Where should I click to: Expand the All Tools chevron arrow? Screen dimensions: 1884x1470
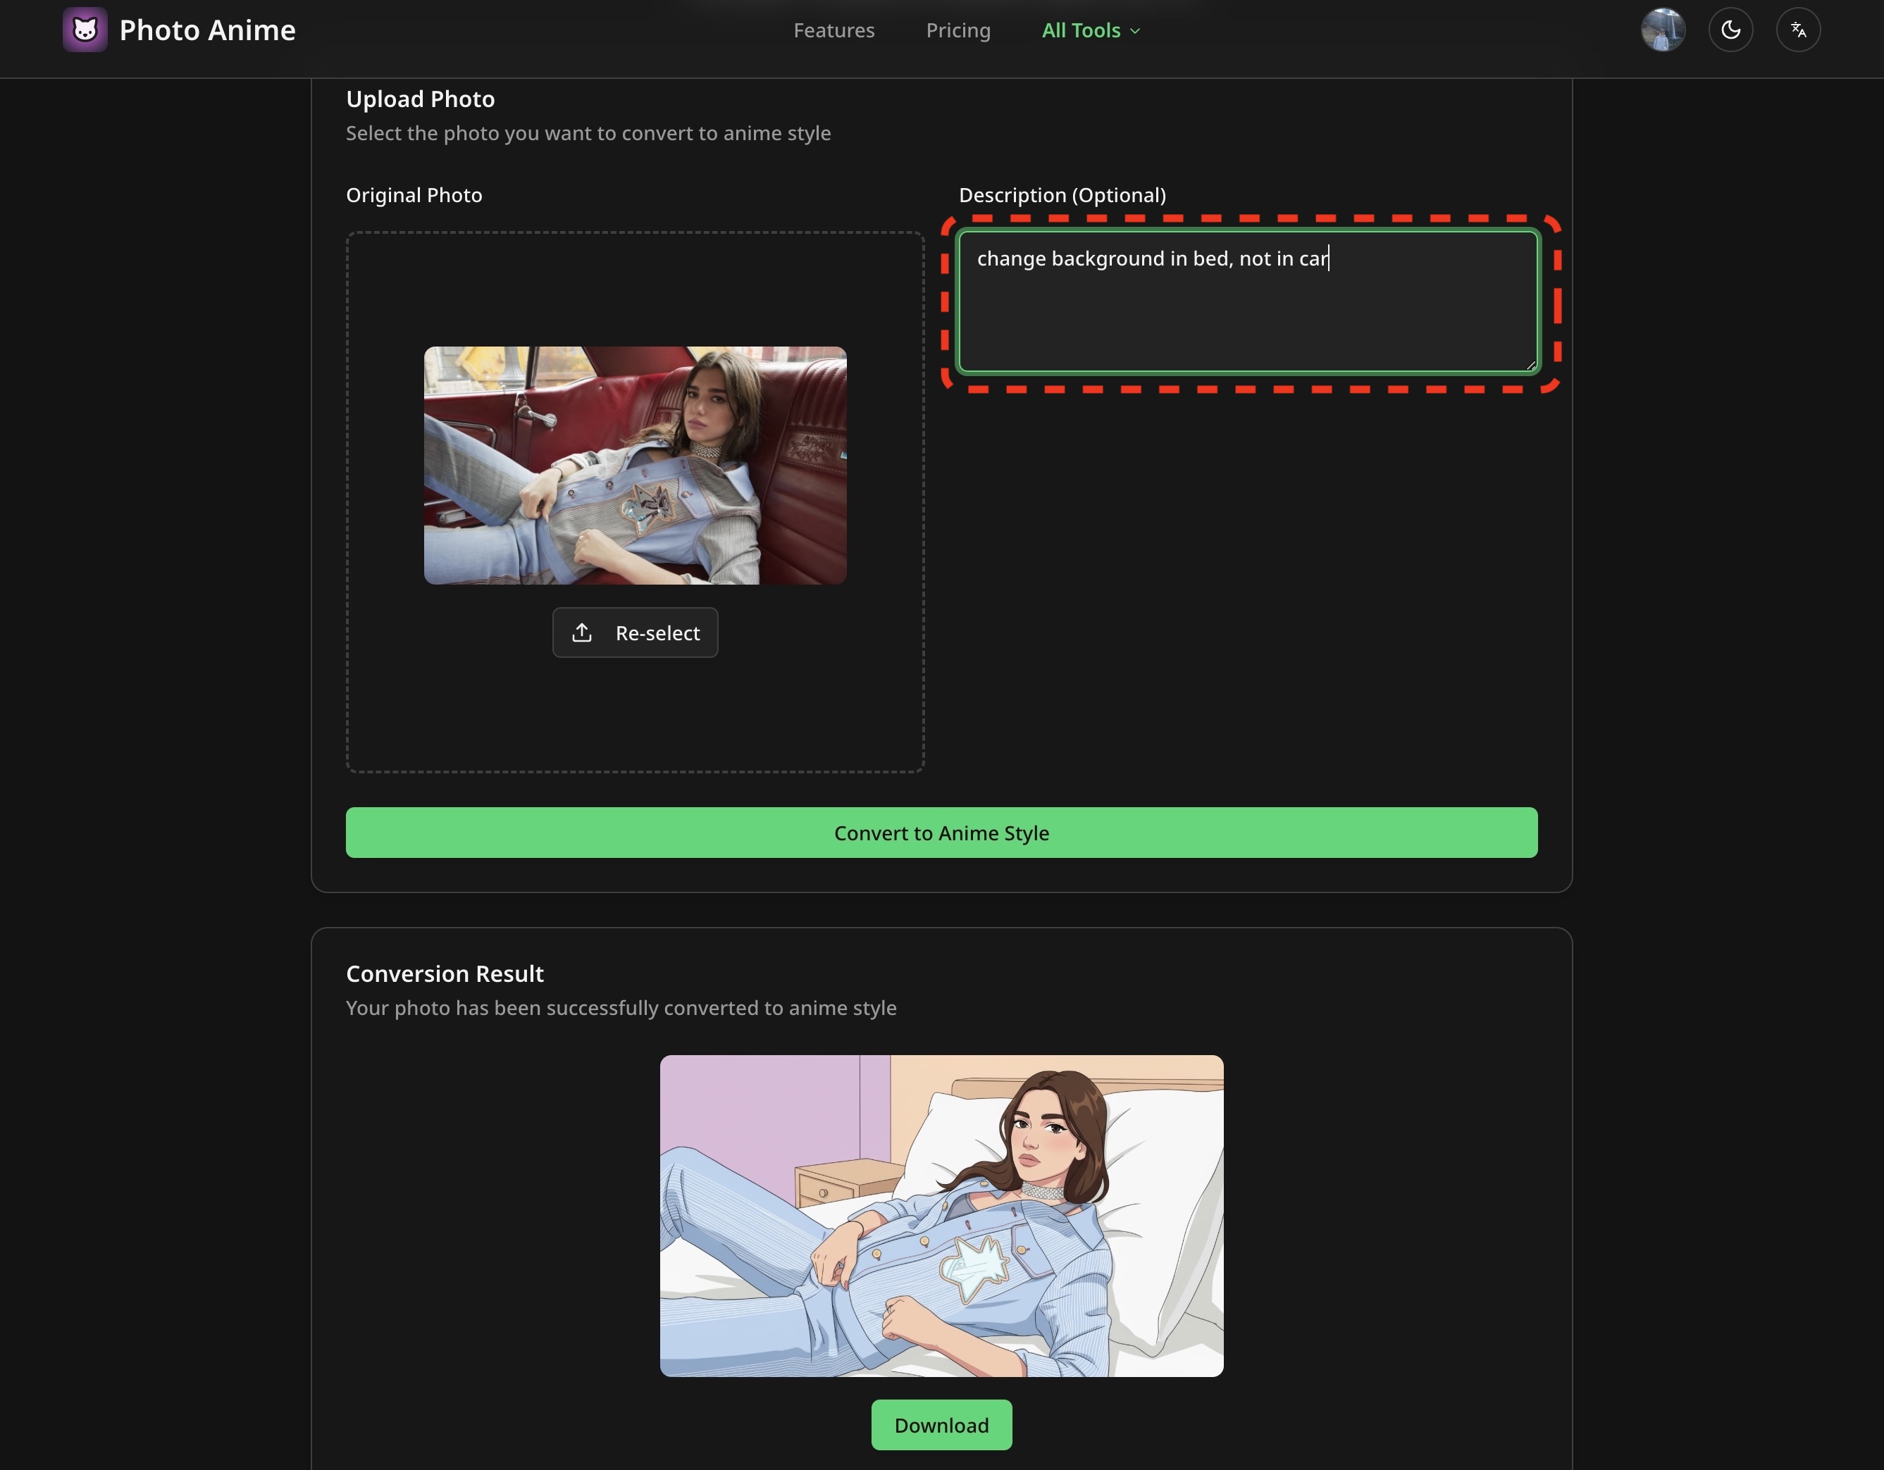[x=1135, y=31]
